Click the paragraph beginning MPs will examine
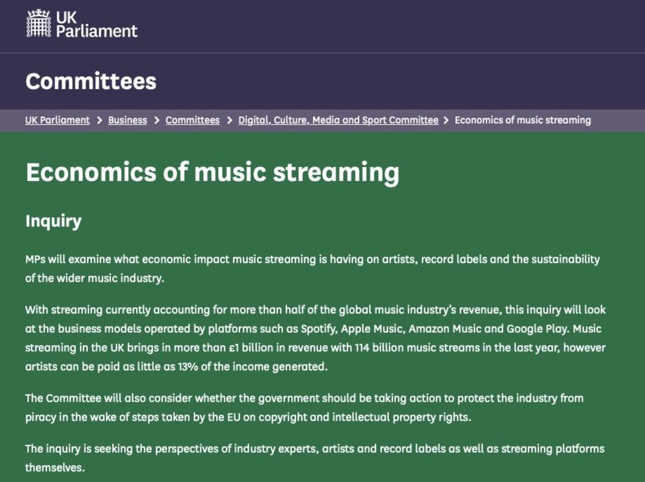645x482 pixels. point(312,268)
